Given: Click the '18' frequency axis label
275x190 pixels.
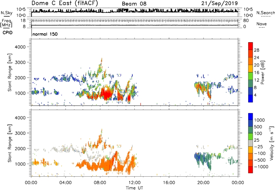Looking at the screenshot, I should 23,21.
